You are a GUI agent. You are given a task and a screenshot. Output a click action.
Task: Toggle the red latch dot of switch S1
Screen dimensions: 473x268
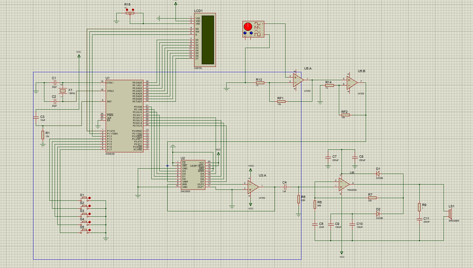[89, 198]
